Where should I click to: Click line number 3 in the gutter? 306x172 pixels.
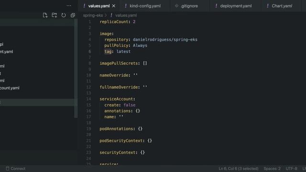pos(89,33)
